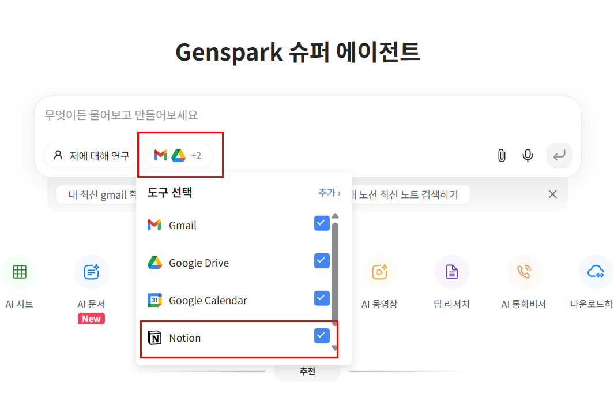Screen dimensions: 614x397
Task: Uncheck Google Drive in 도구 선택
Action: click(321, 260)
